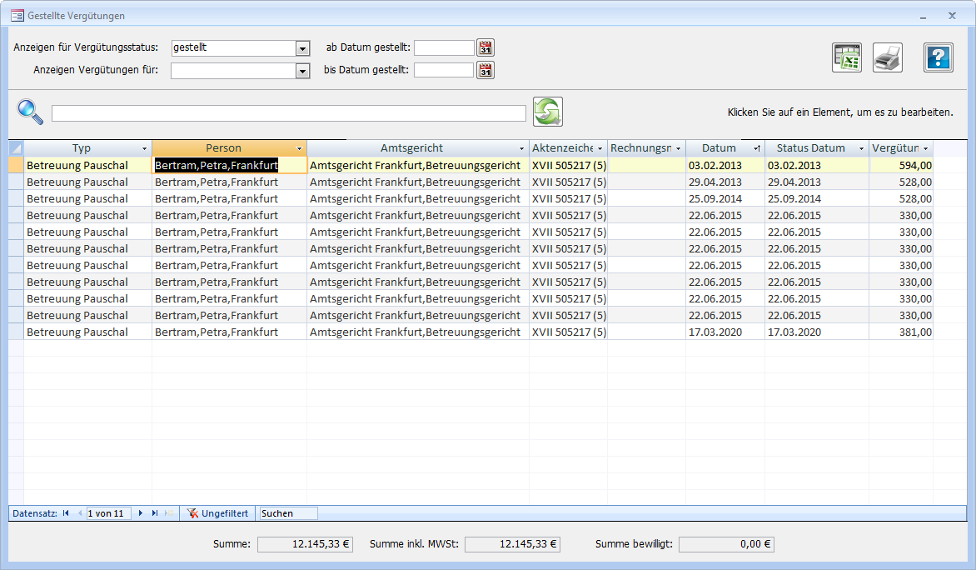Image resolution: width=976 pixels, height=570 pixels.
Task: Go to first record
Action: [x=66, y=513]
